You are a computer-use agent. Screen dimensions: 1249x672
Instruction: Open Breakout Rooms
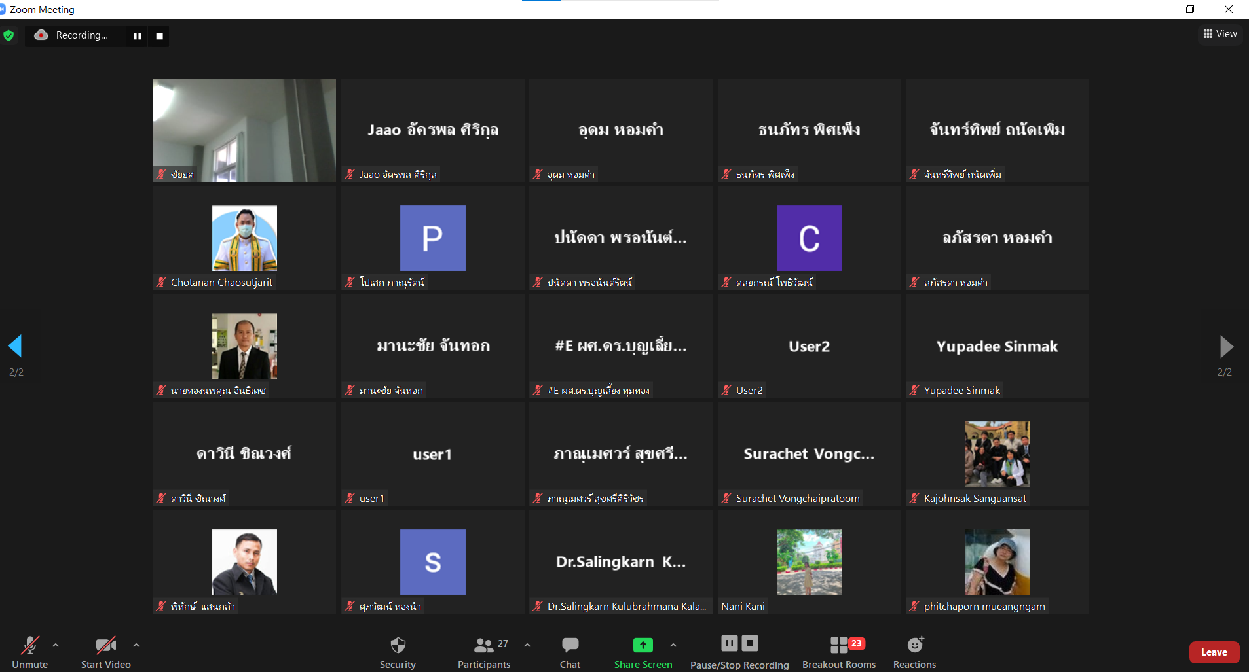click(x=839, y=652)
